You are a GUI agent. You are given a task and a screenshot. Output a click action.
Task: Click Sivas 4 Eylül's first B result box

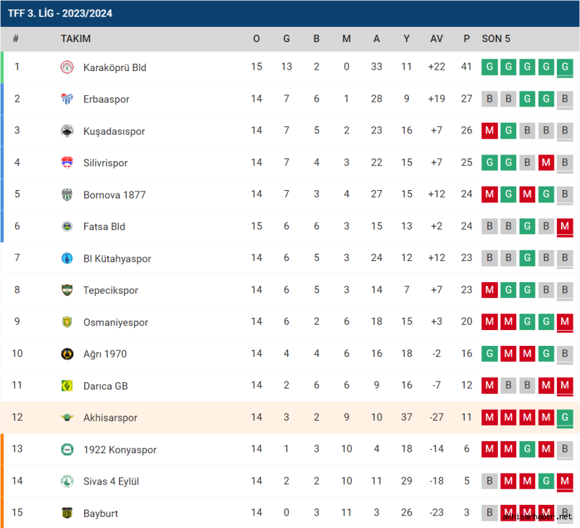pos(489,481)
